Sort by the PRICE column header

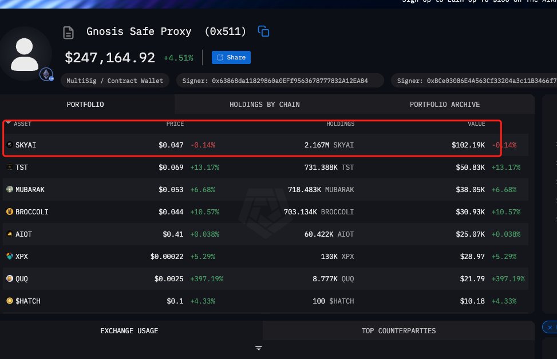(x=175, y=124)
